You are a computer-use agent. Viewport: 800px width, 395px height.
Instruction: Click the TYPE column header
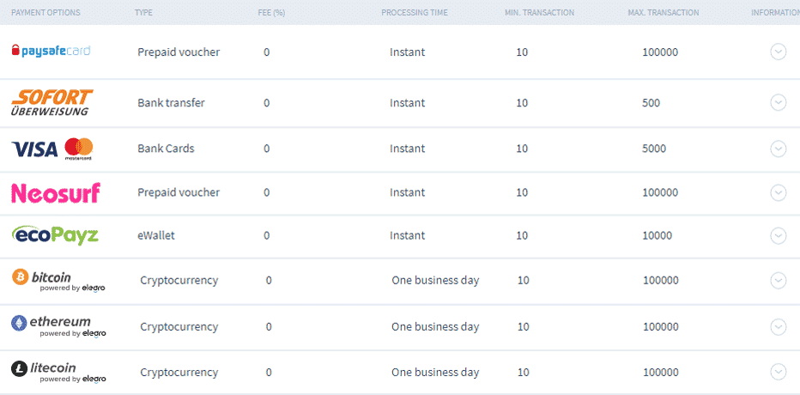tap(143, 13)
